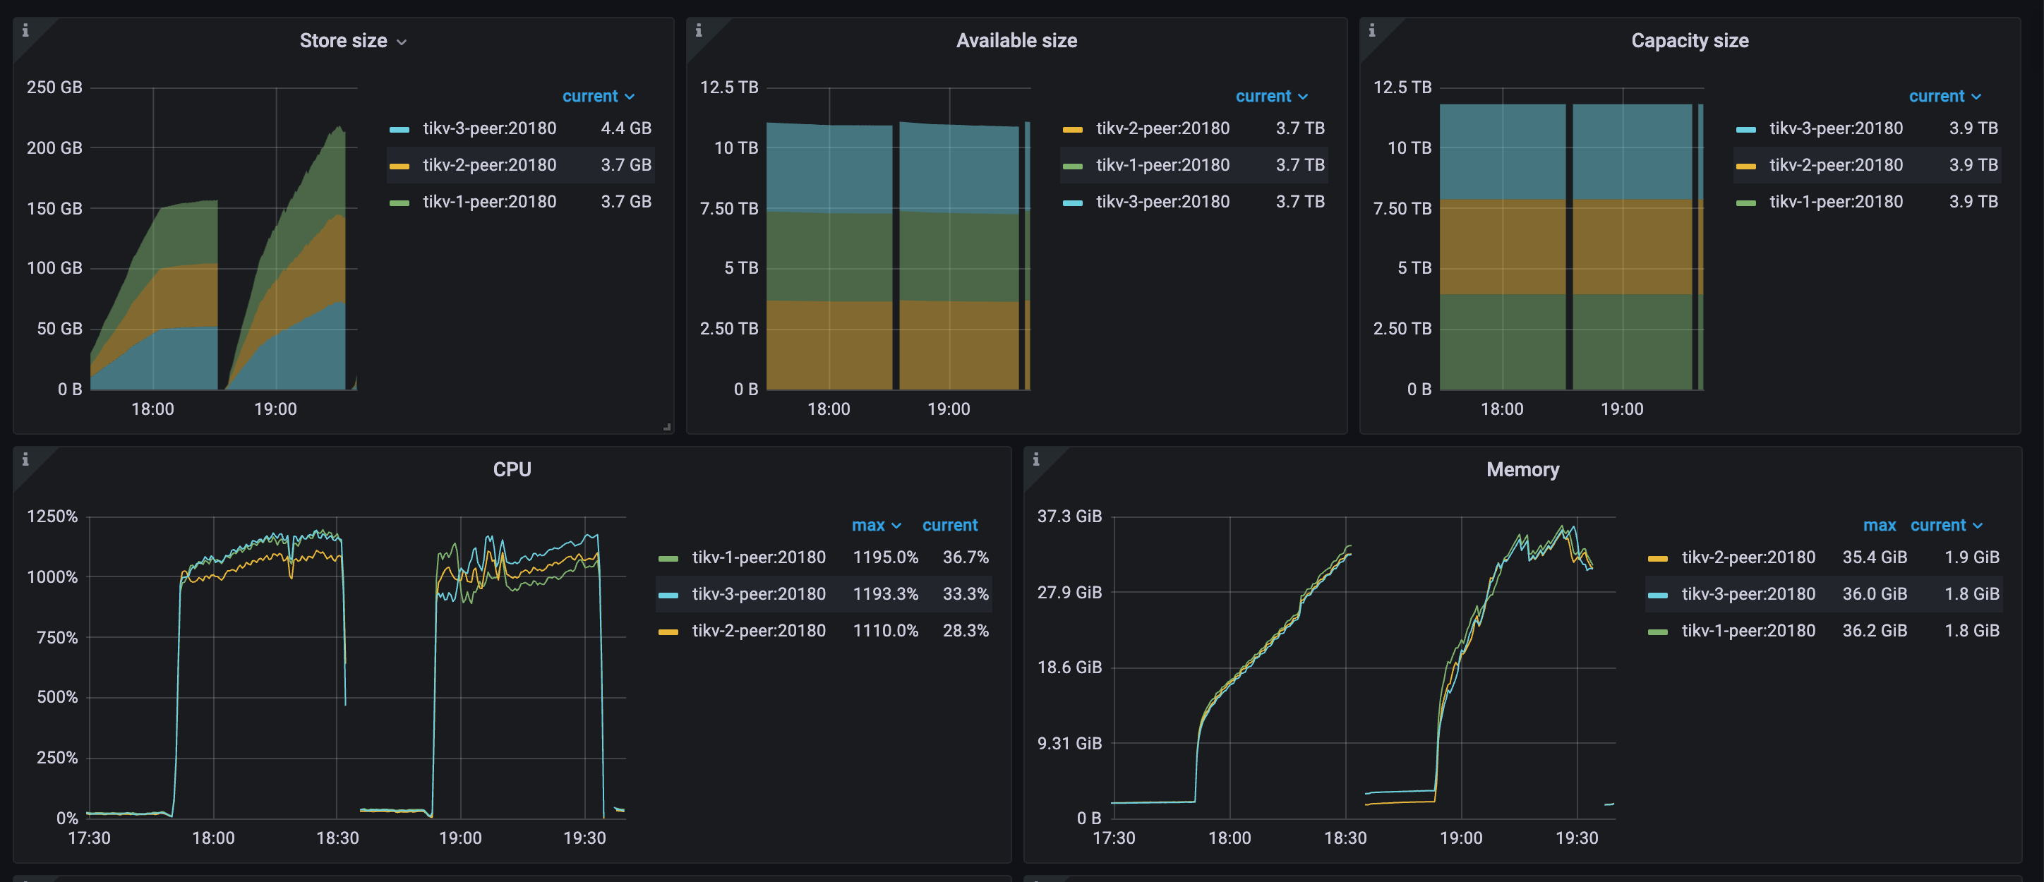Click the yellow color swatch for tikv-2-peer in Store size

[x=400, y=165]
